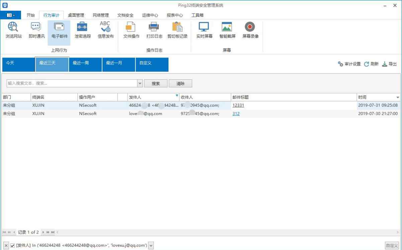
Task: Click the 终端名 column header
Action: pos(54,97)
